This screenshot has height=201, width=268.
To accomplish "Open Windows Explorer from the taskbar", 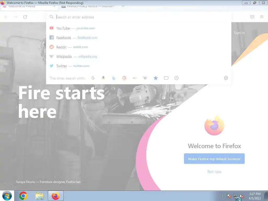I will point(40,196).
